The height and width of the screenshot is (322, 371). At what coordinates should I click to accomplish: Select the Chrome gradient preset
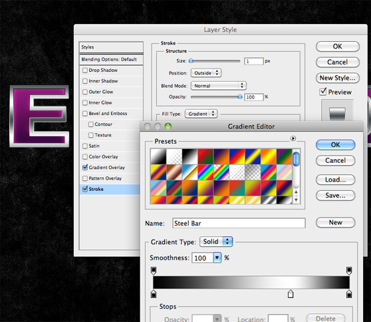189,172
